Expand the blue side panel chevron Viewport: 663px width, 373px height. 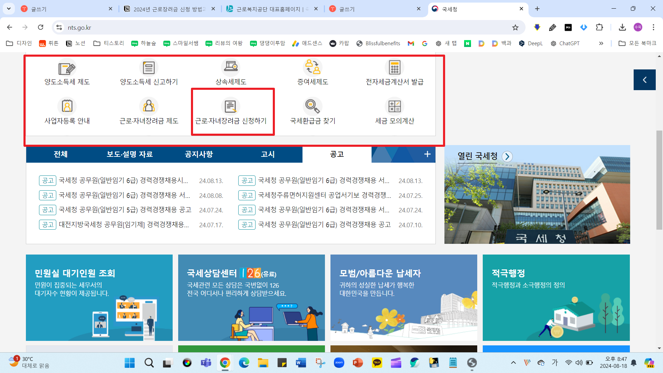[644, 80]
